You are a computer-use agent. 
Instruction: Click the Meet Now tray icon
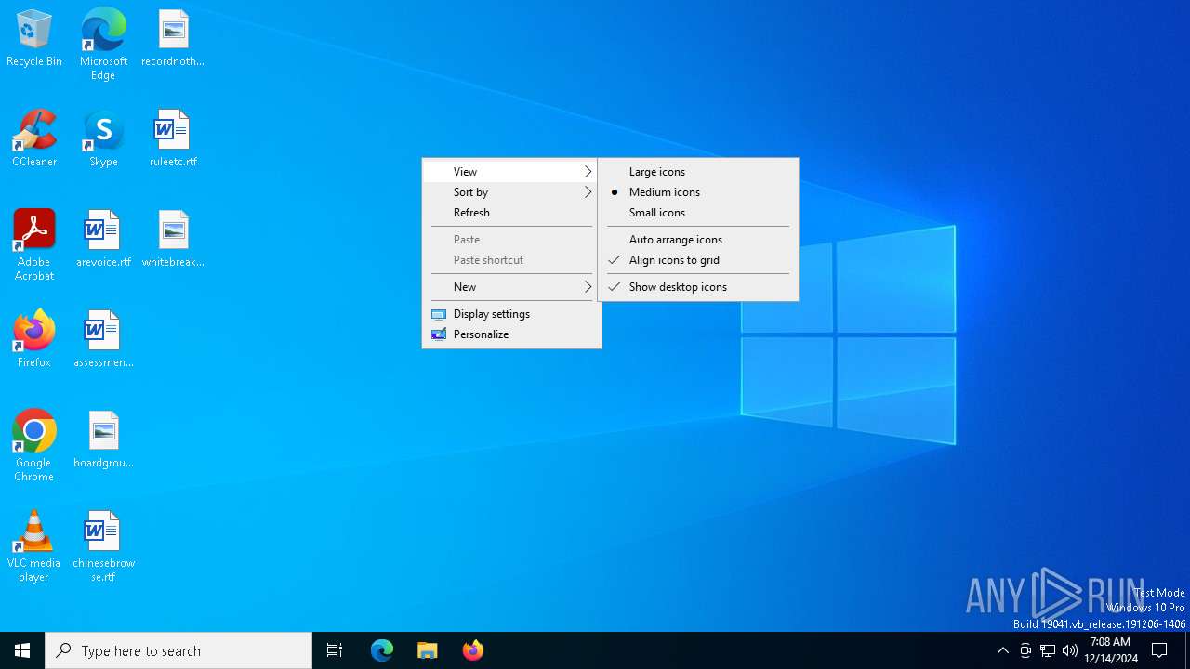tap(1025, 650)
